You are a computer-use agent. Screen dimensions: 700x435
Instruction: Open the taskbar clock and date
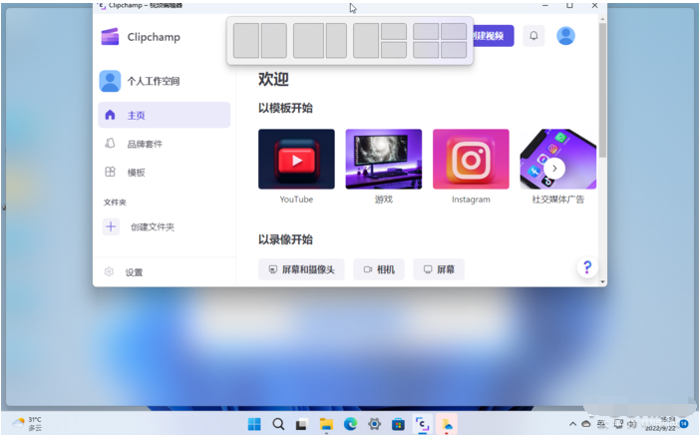coord(661,424)
